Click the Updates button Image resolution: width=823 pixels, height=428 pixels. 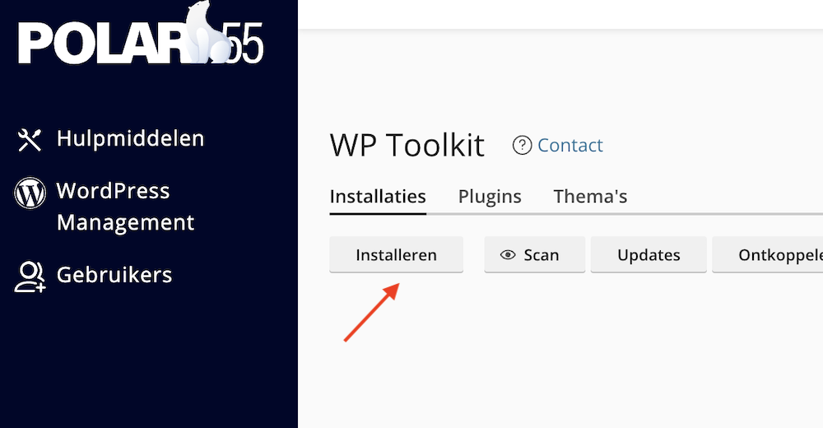pyautogui.click(x=649, y=255)
